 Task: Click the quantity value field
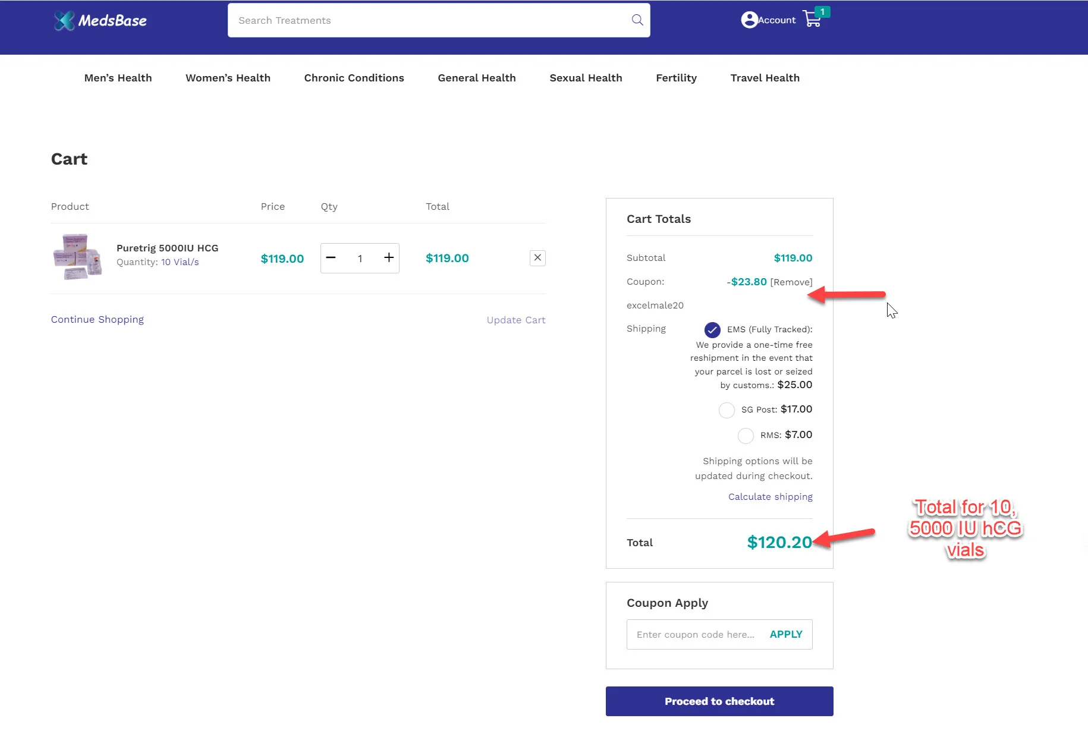point(360,259)
